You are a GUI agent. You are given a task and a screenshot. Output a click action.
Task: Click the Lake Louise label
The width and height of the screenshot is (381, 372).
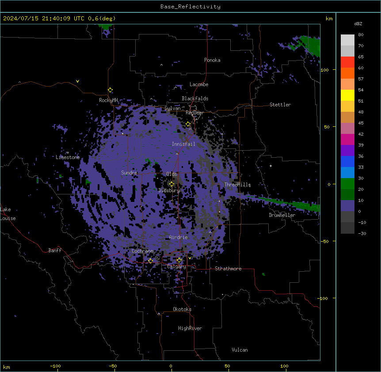pos(8,214)
